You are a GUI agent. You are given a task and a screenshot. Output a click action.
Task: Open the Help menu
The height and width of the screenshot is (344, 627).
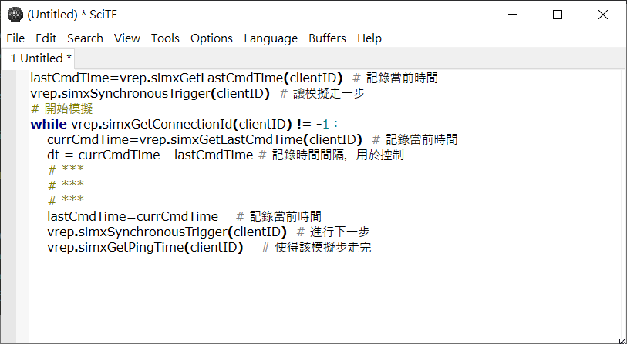[x=369, y=38]
